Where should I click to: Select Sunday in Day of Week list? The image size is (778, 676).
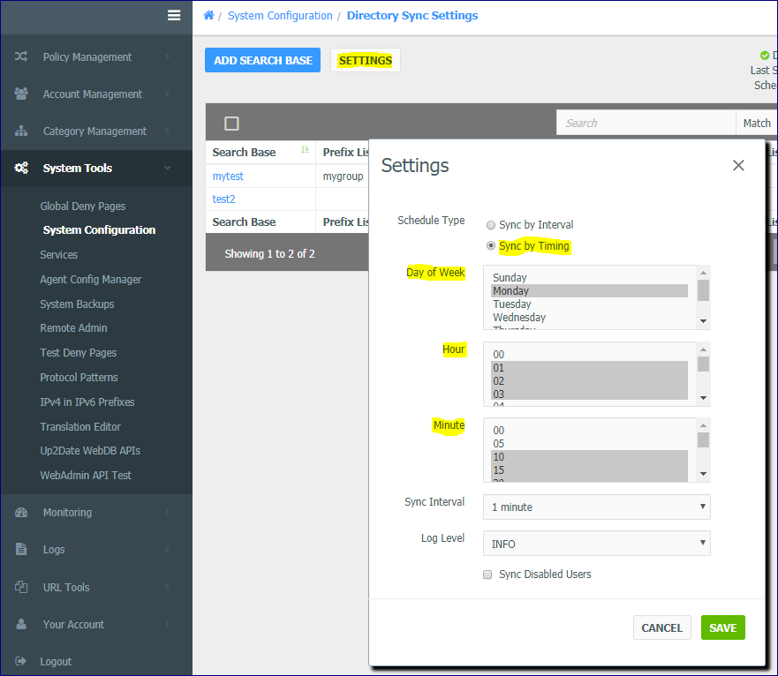point(589,277)
